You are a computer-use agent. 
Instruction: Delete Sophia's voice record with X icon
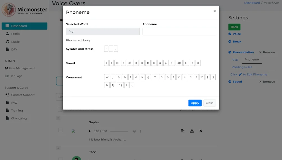click(201, 131)
